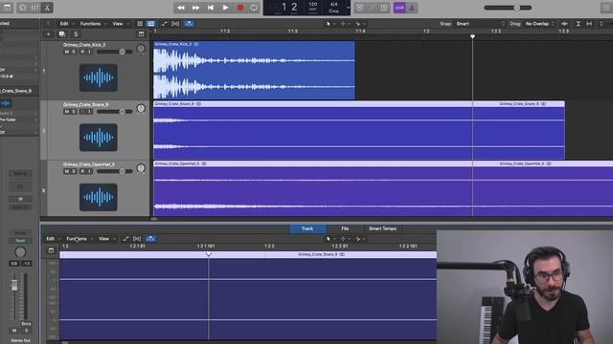Image resolution: width=613 pixels, height=344 pixels.
Task: Switch to the Smart Tempo tab
Action: pos(382,228)
